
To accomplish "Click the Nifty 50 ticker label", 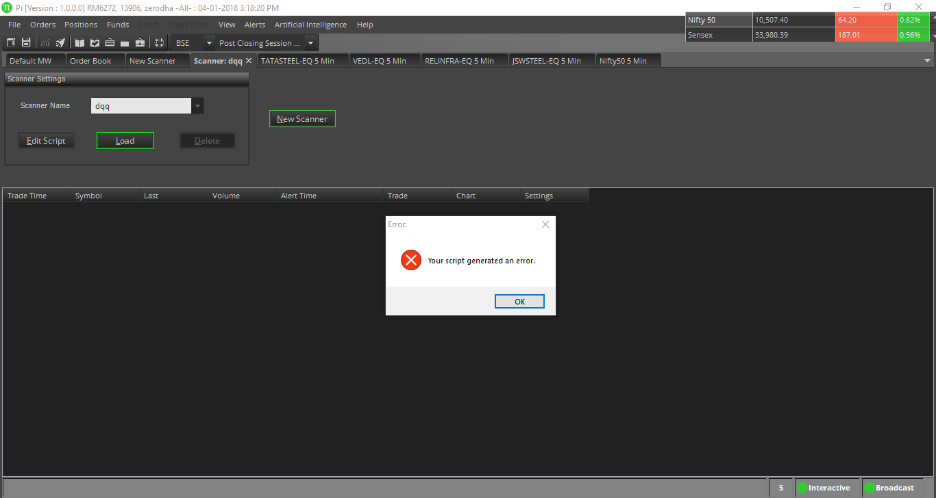I will pyautogui.click(x=719, y=20).
